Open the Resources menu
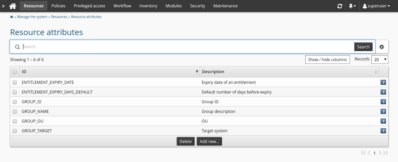Screen dimensions: 398x162 coord(33,6)
